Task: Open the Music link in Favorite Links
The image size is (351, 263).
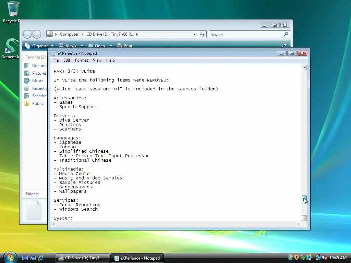Action: pos(38,80)
